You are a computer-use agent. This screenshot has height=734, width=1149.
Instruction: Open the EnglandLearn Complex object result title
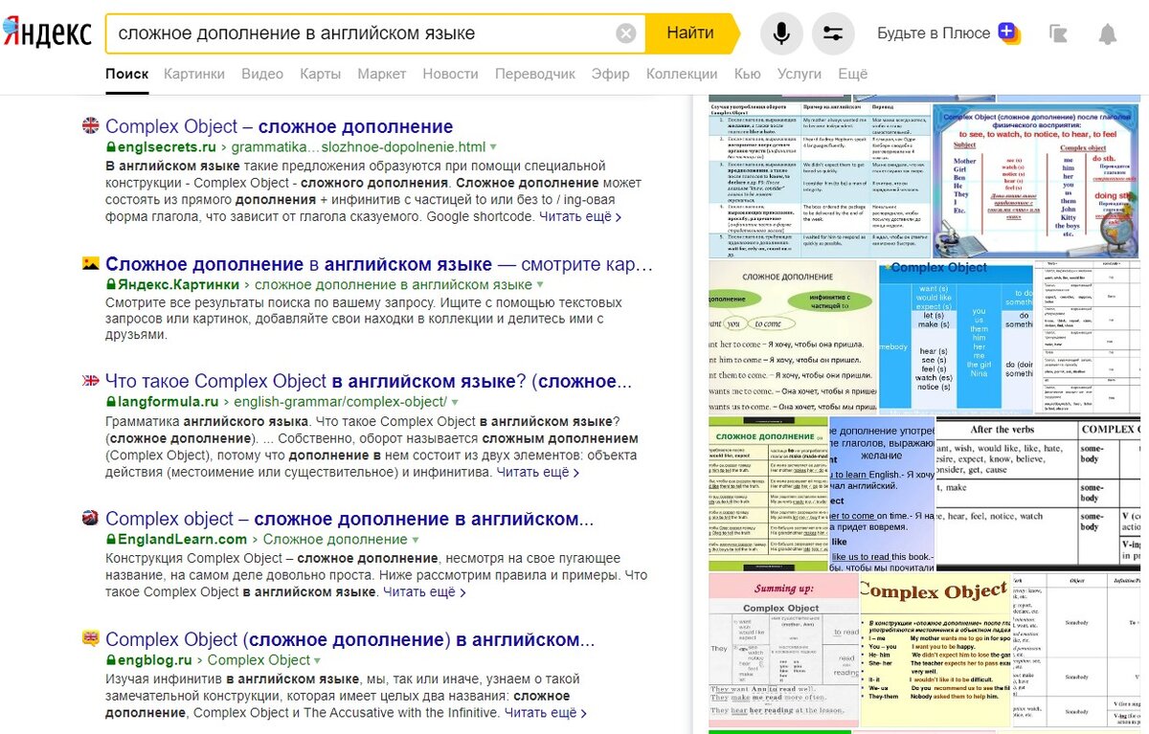click(349, 519)
